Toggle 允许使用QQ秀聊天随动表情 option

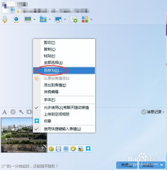tap(64, 108)
